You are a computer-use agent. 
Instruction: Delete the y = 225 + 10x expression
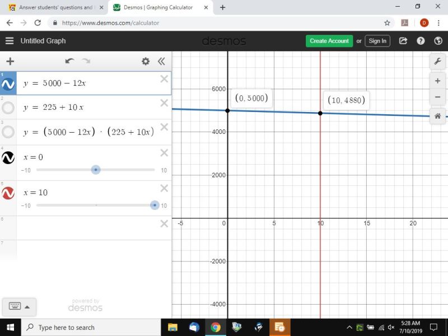click(x=164, y=103)
